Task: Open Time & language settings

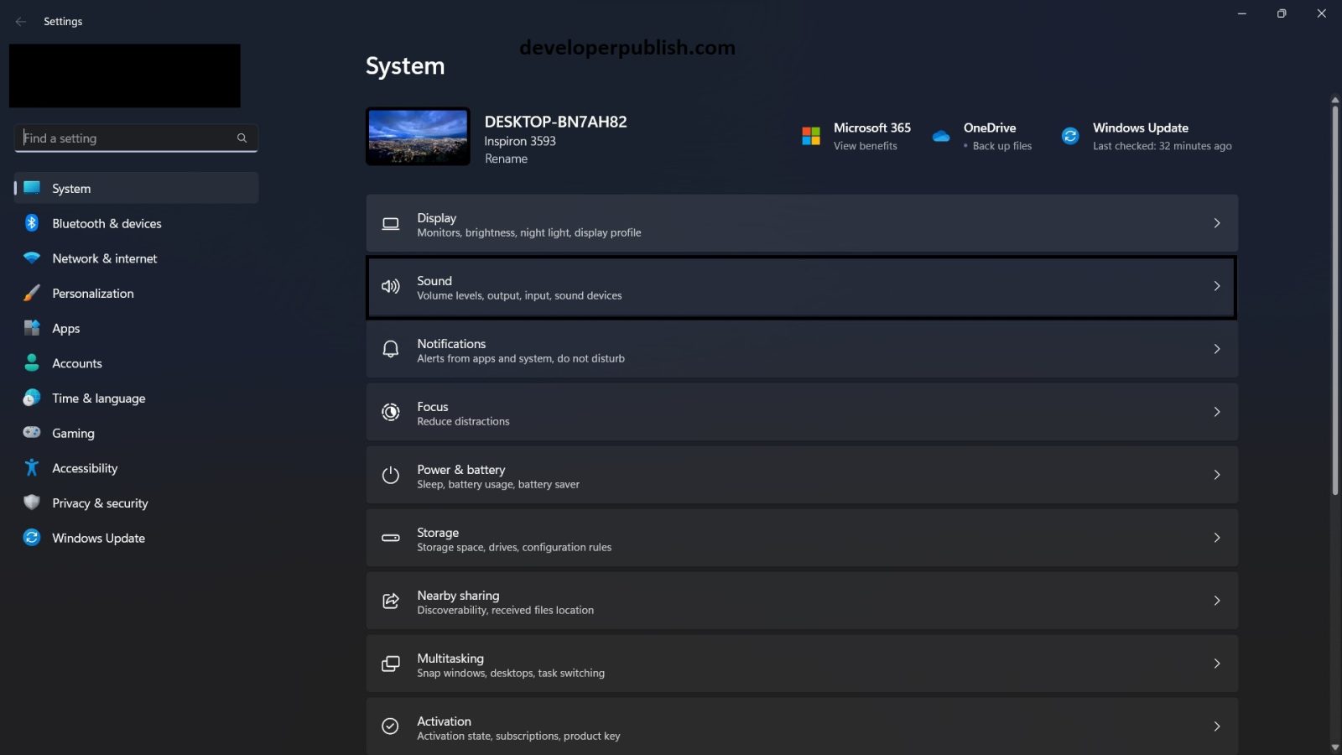Action: pyautogui.click(x=98, y=398)
